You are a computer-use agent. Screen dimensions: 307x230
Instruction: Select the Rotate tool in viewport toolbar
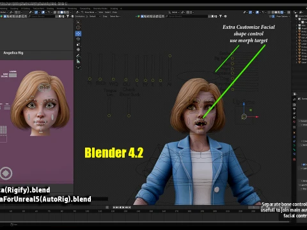(78, 39)
